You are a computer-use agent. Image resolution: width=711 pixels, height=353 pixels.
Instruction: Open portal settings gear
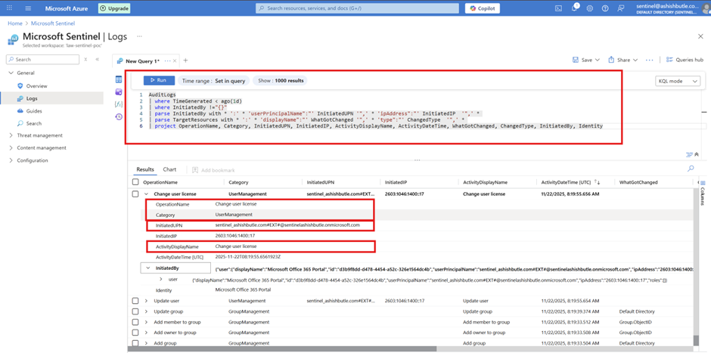(590, 8)
